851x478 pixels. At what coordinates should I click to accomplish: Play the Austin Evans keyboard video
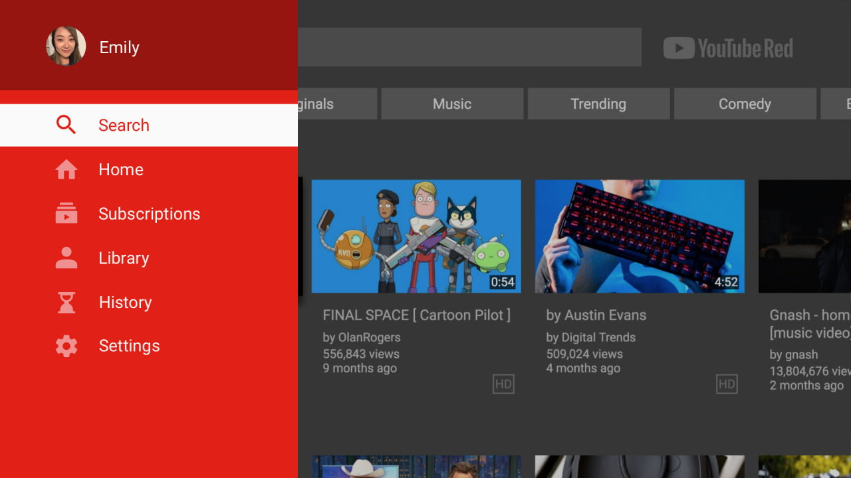640,236
